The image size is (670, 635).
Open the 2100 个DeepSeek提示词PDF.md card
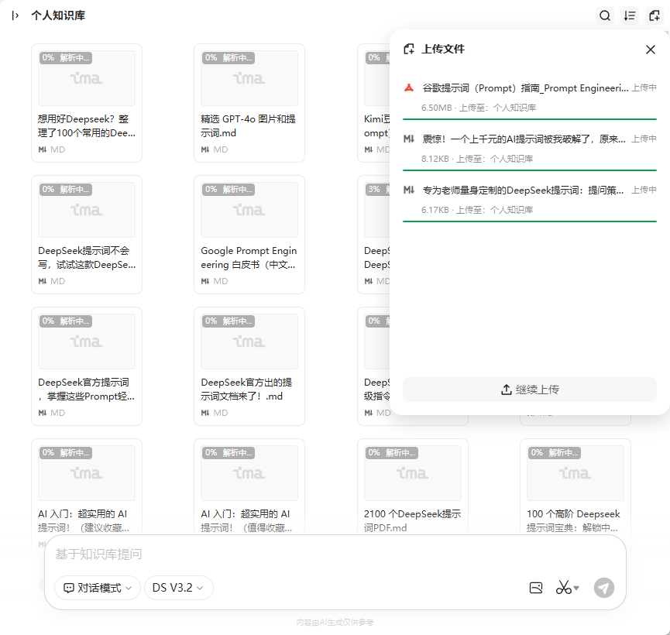[412, 486]
